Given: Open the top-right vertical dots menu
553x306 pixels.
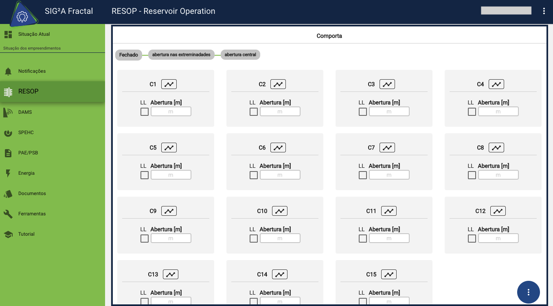Looking at the screenshot, I should click(544, 11).
